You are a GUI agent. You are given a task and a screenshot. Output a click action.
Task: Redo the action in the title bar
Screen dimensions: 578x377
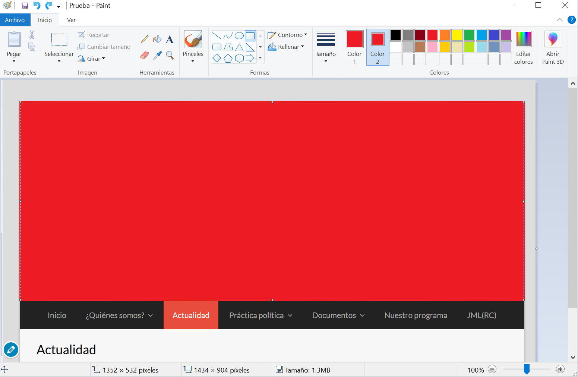(49, 6)
